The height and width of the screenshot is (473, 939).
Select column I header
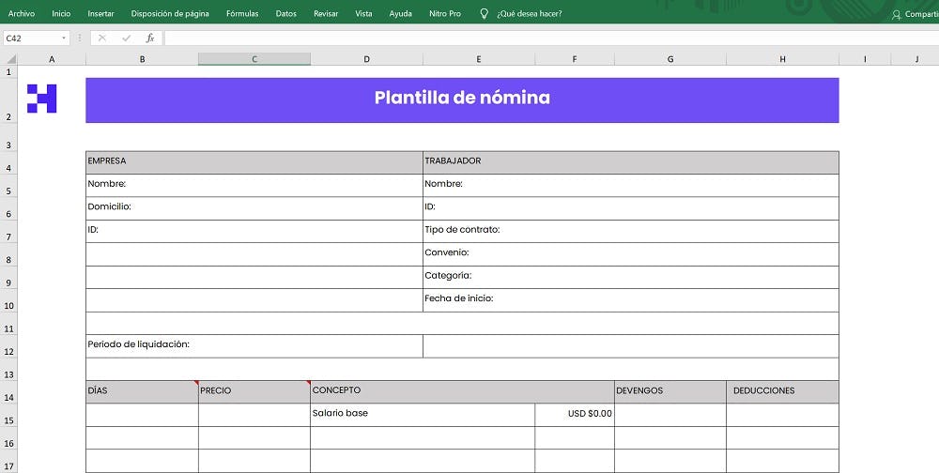865,59
